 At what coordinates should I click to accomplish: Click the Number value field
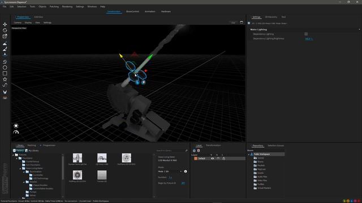point(170,178)
